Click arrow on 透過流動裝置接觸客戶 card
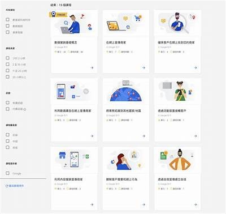 pyautogui.click(x=195, y=136)
